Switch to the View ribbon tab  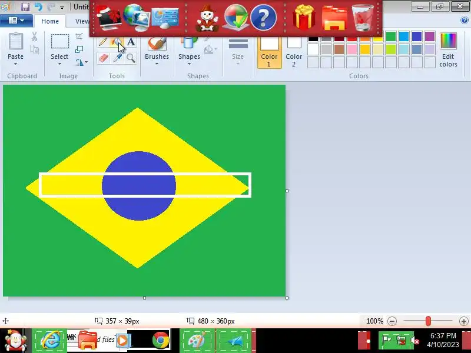point(82,21)
